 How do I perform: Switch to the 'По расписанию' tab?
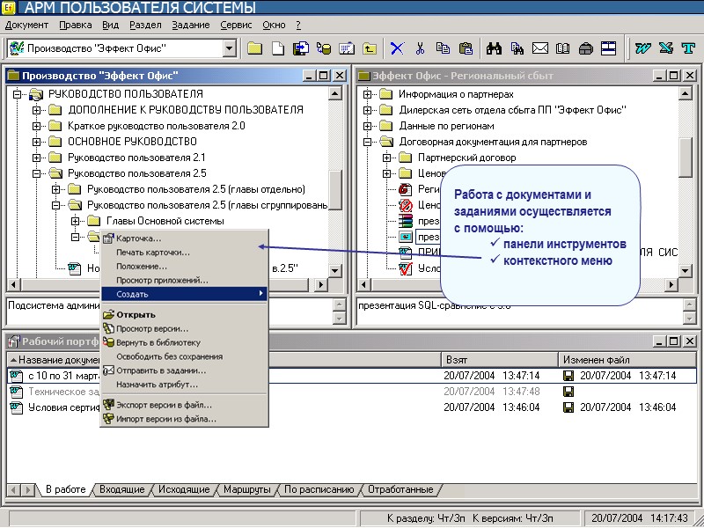[x=319, y=489]
